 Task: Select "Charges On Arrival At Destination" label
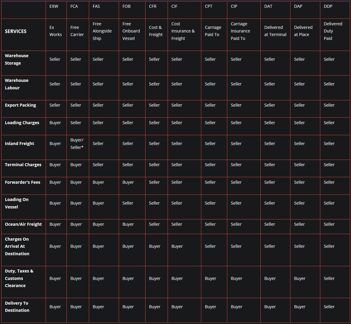coord(17,246)
